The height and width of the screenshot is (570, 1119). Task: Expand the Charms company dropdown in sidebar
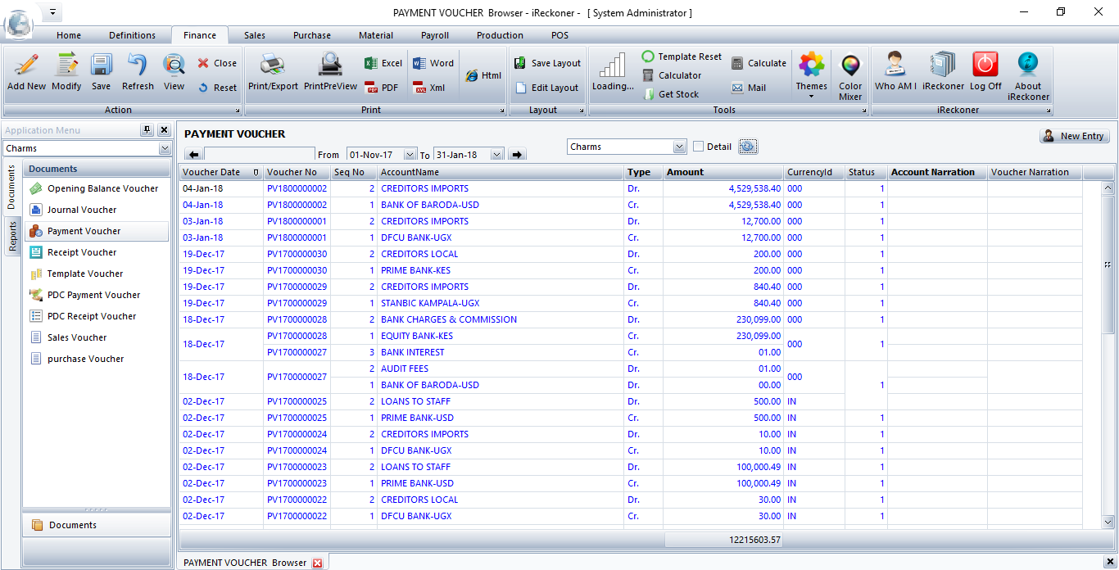click(x=165, y=149)
